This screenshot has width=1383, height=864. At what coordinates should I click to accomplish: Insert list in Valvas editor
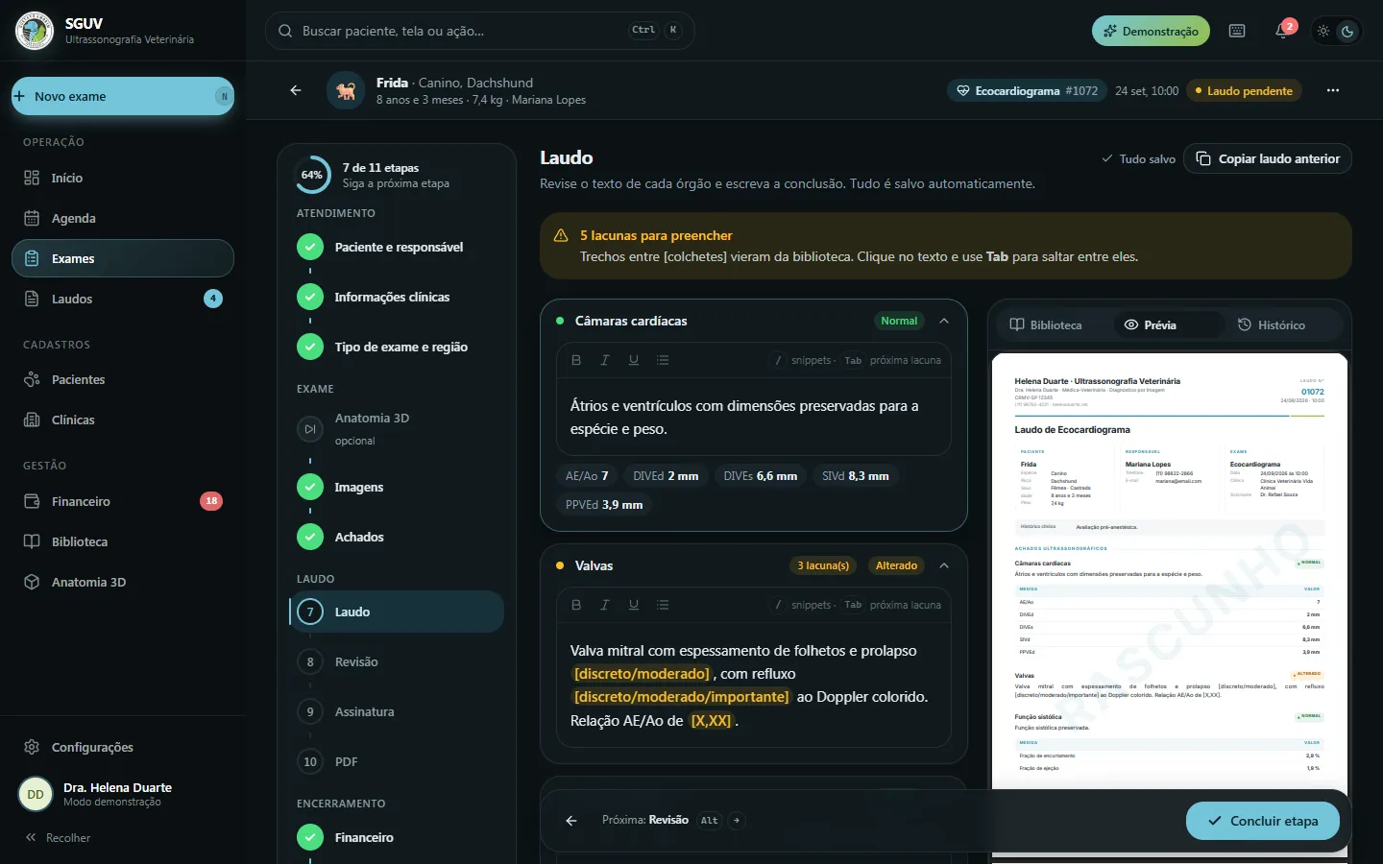pos(663,605)
